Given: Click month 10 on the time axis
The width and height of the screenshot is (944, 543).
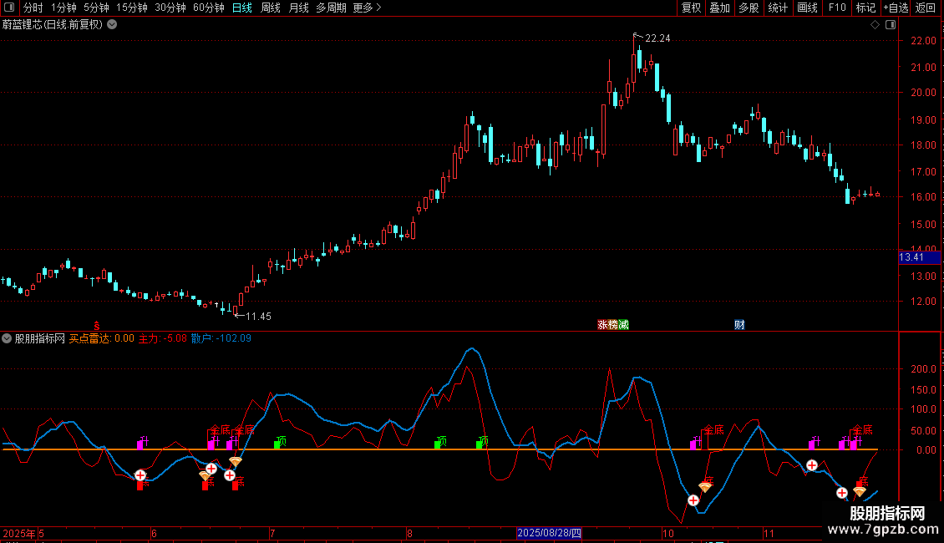Looking at the screenshot, I should pos(667,533).
